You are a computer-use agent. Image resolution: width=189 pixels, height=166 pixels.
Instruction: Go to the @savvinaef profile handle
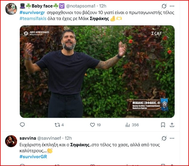pyautogui.click(x=50, y=138)
